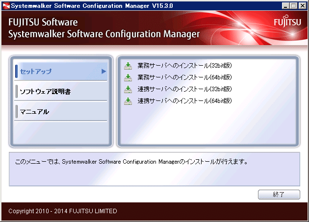Viewport: 309px width, 222px height.
Task: Open the ソフトウェア説明書 menu item
Action: (61, 92)
